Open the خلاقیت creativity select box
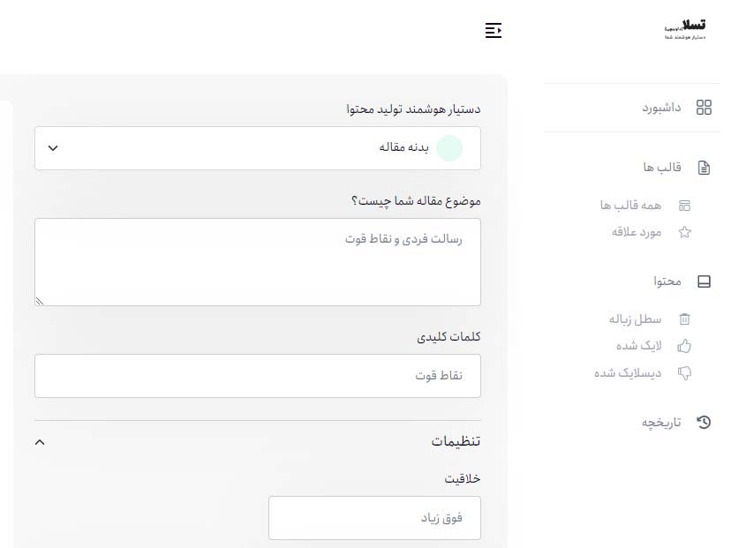Screen dimensions: 731x548 tap(374, 517)
